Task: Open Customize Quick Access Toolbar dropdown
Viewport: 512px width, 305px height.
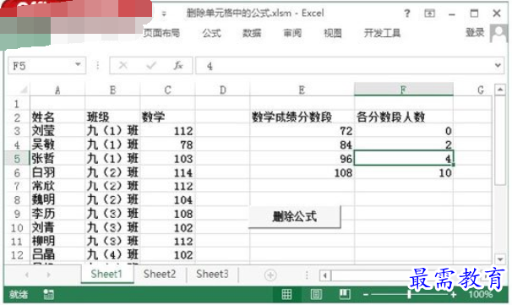Action: coord(164,14)
